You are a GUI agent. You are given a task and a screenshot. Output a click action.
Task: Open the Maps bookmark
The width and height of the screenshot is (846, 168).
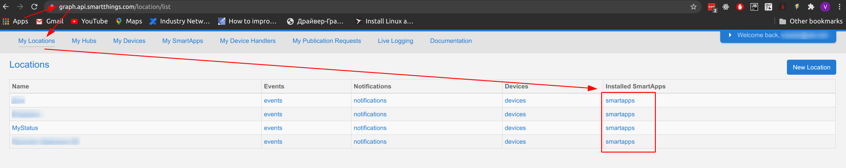click(x=129, y=21)
